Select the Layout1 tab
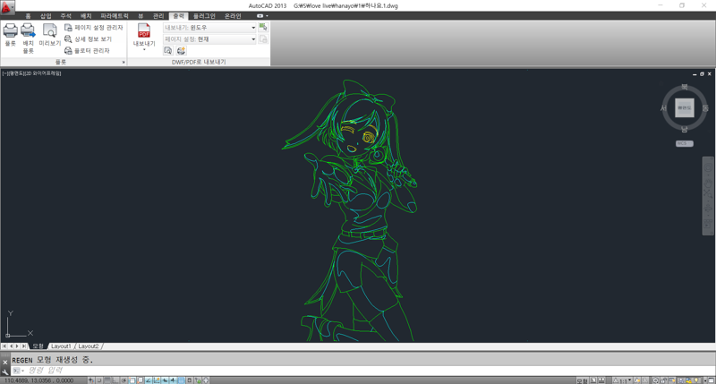Viewport: 716px width, 384px height. click(x=61, y=346)
